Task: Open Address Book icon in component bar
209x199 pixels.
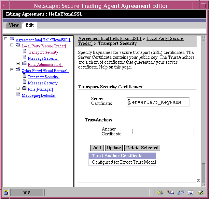Action: [190, 193]
